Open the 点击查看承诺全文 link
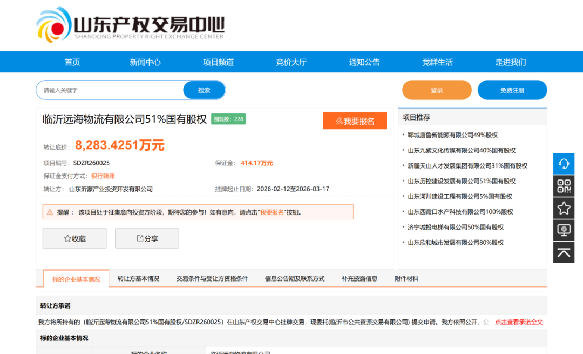 [520, 322]
